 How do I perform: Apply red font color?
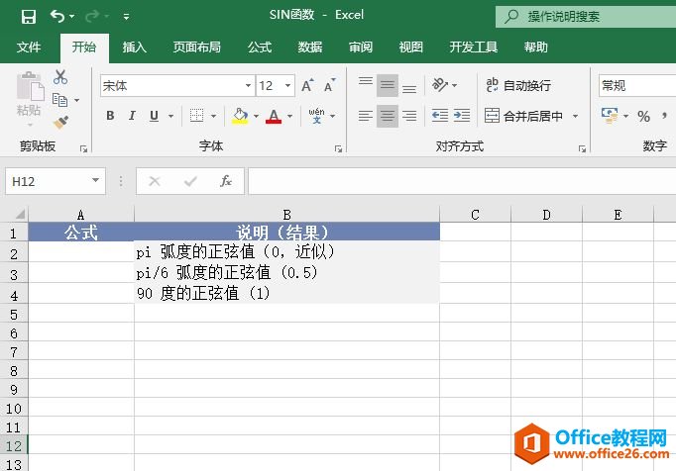pyautogui.click(x=274, y=116)
